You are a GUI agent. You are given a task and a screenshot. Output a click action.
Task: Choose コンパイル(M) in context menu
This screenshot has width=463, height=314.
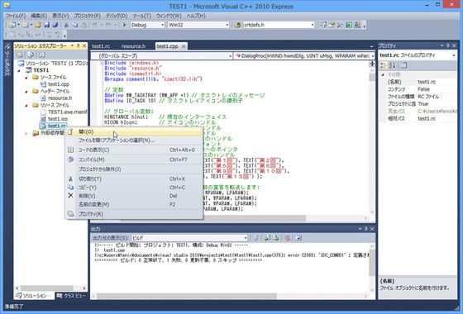(x=134, y=159)
